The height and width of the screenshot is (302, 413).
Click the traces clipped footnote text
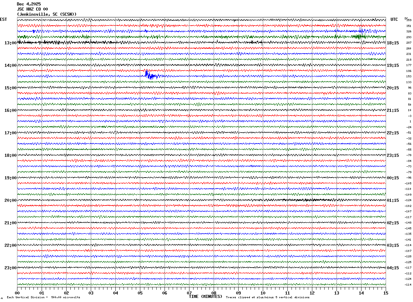268,298
